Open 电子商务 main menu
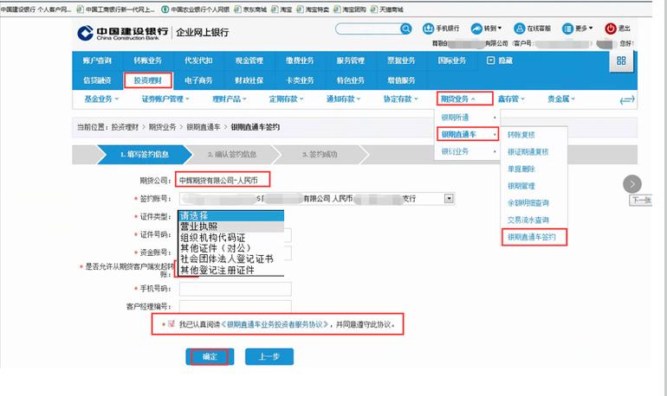This screenshot has height=396, width=667. (198, 80)
